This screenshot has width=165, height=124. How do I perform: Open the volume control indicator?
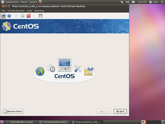pyautogui.click(x=127, y=2)
